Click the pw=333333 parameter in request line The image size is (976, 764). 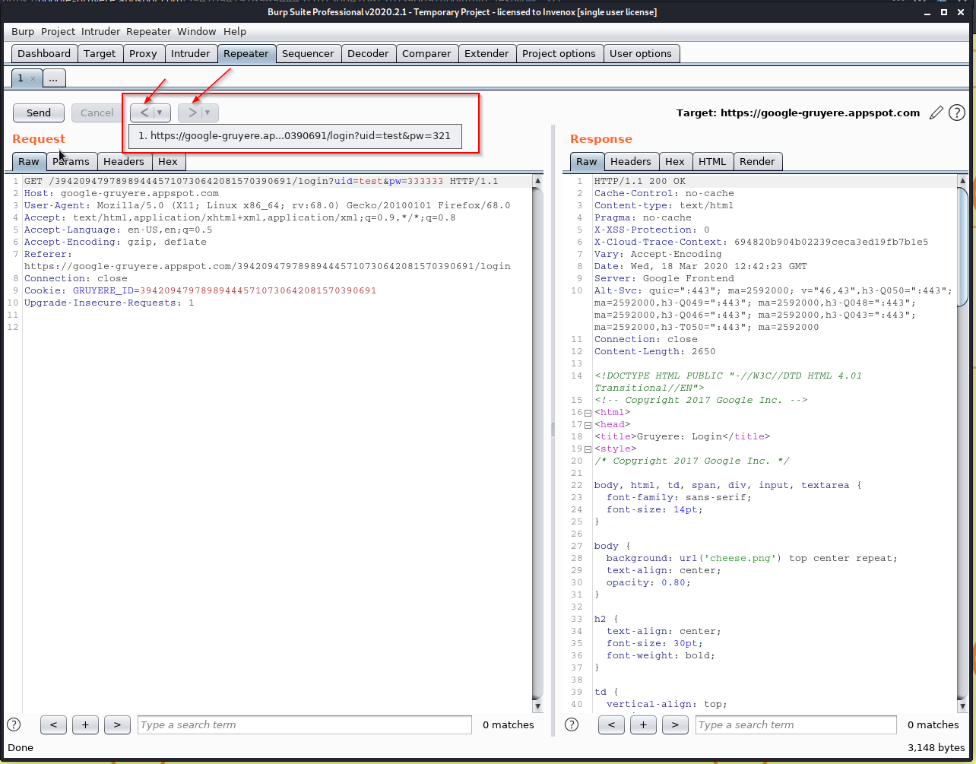pyautogui.click(x=416, y=181)
